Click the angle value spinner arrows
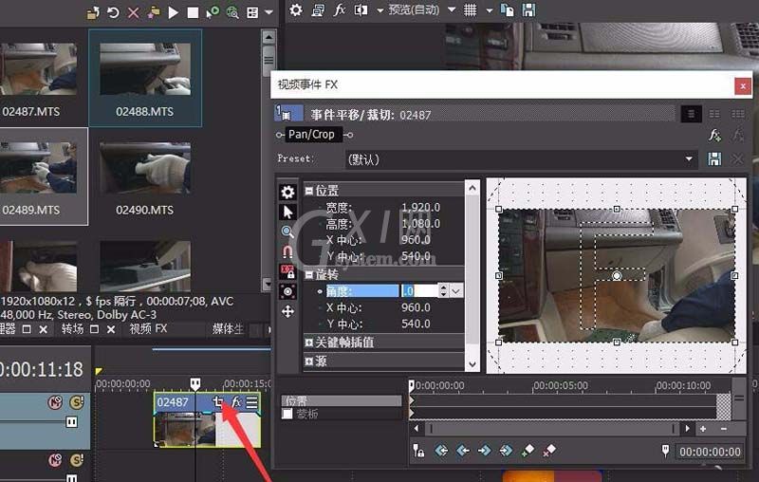 pos(443,291)
